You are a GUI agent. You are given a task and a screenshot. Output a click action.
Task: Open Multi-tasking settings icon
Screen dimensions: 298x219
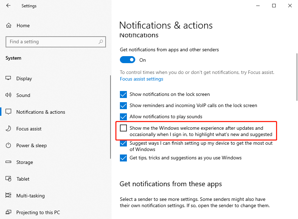(8, 196)
